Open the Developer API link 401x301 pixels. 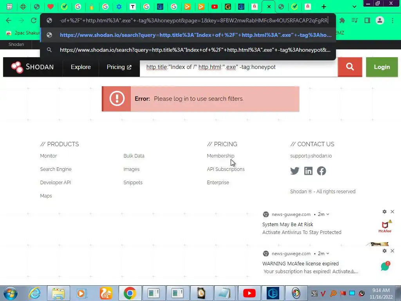[x=56, y=183]
